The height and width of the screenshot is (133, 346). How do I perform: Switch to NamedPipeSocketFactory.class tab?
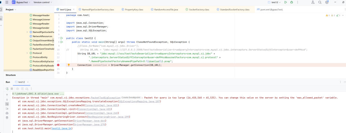tap(96, 10)
